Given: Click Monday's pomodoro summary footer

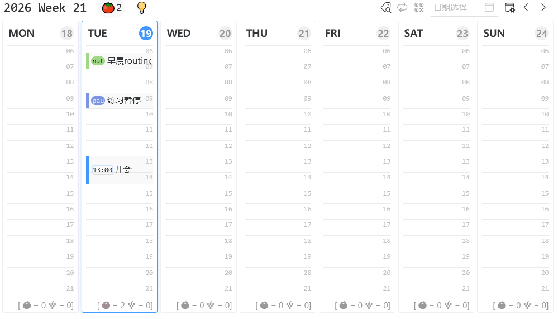Looking at the screenshot, I should coord(46,306).
